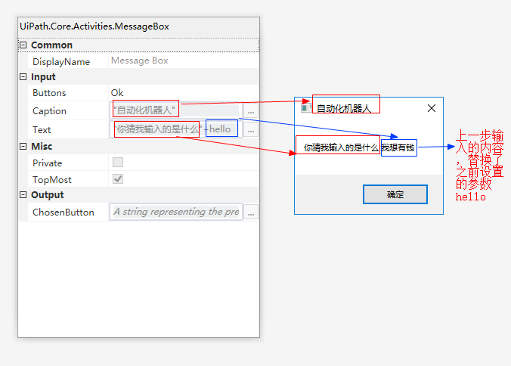Collapse the Output property group
The image size is (511, 366).
tap(23, 195)
